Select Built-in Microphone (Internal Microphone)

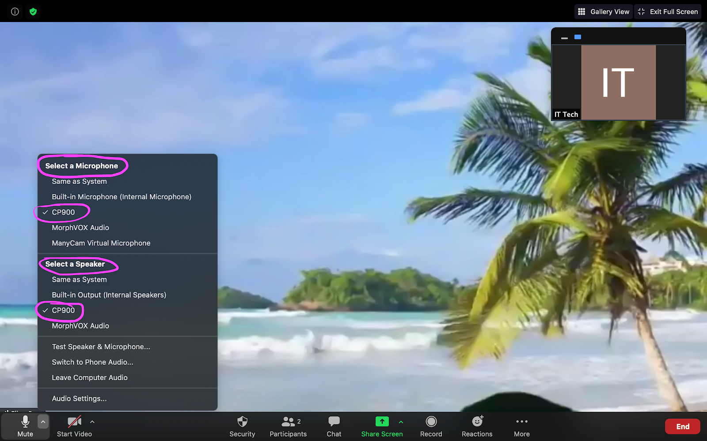[128, 197]
